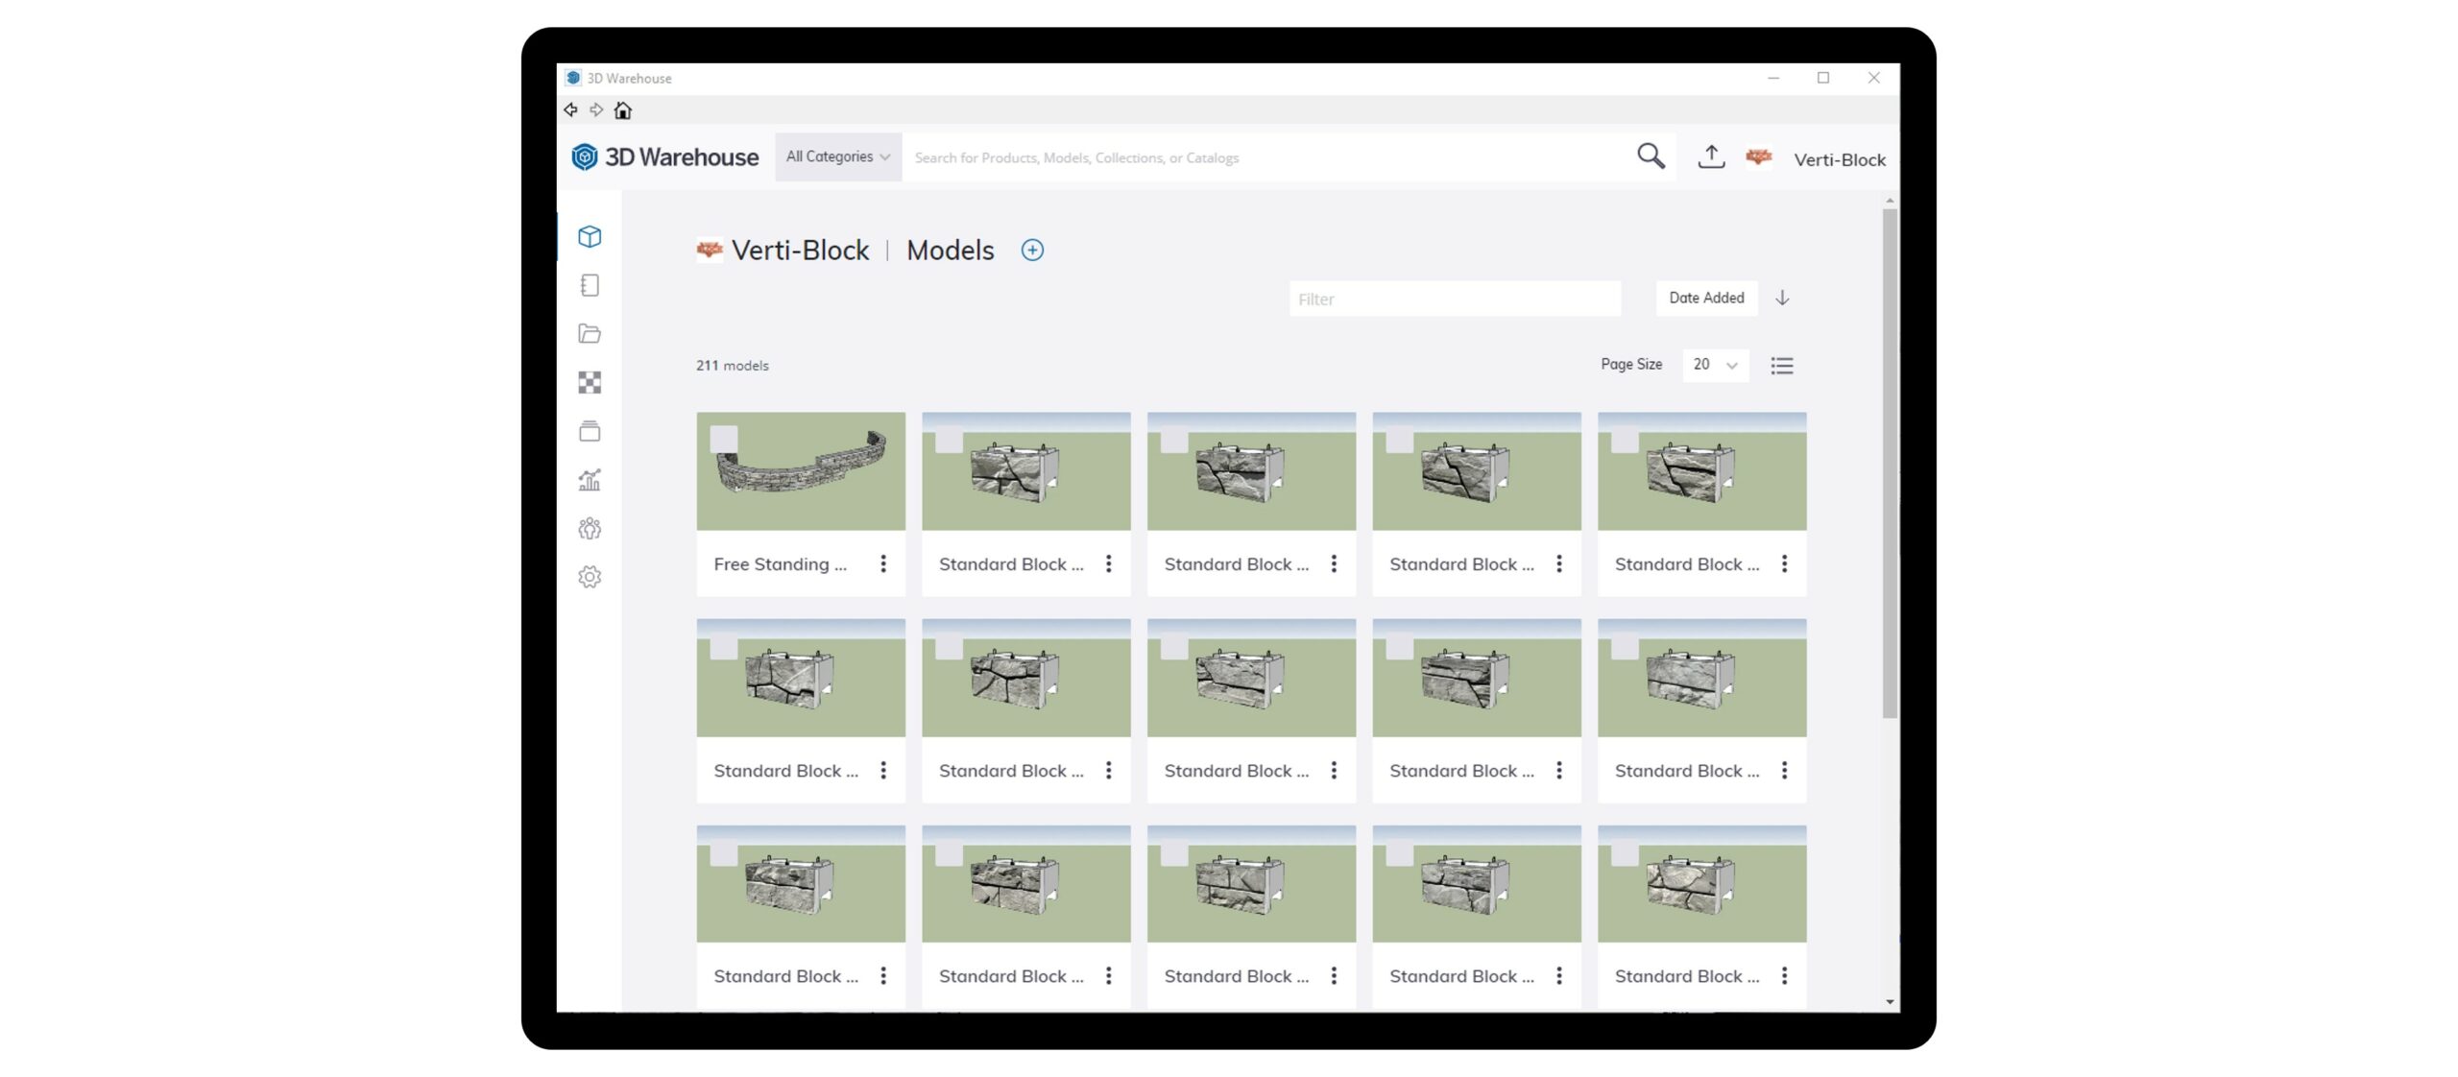Viewport: 2458px width, 1077px height.
Task: Go back with the left arrow
Action: click(x=571, y=110)
